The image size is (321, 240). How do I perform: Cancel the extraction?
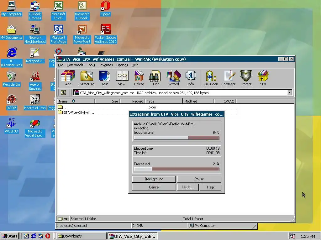(x=154, y=187)
